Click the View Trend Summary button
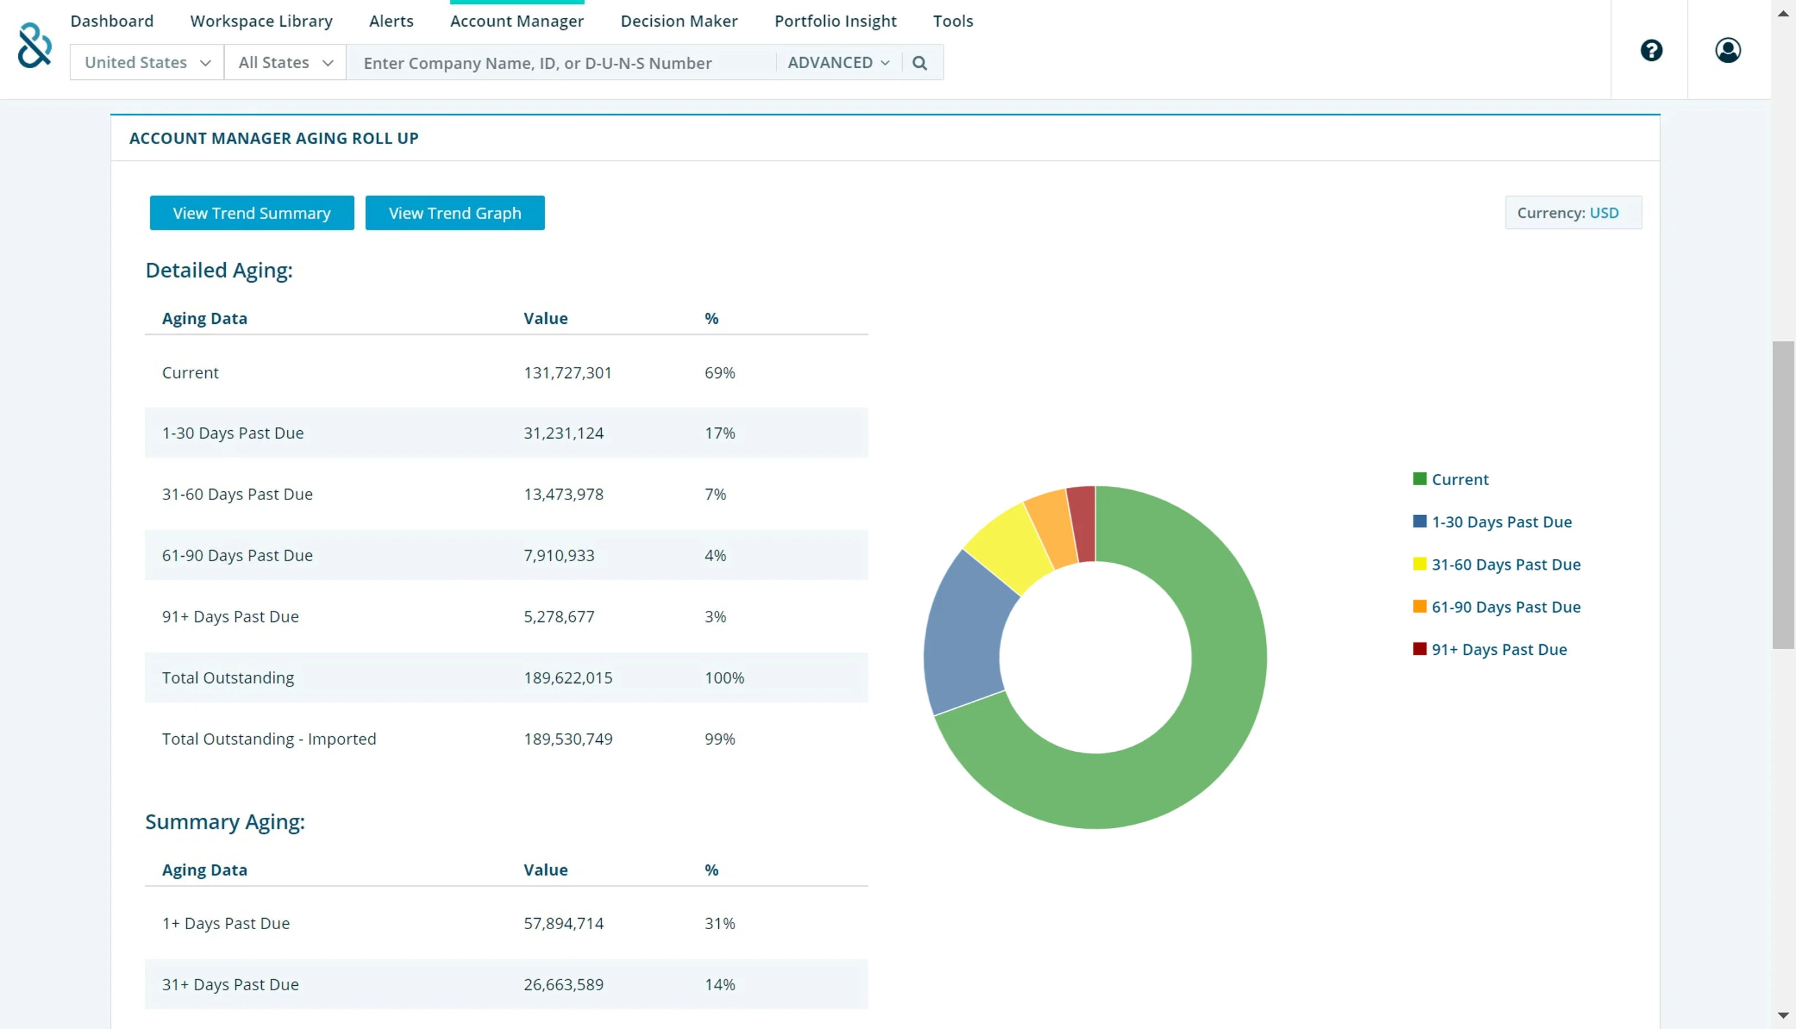 click(252, 213)
